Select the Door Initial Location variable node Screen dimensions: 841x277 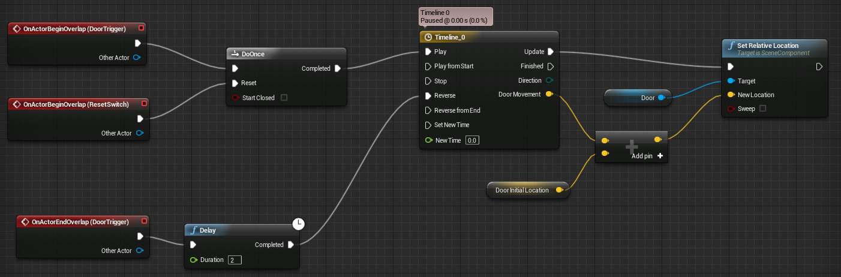522,190
